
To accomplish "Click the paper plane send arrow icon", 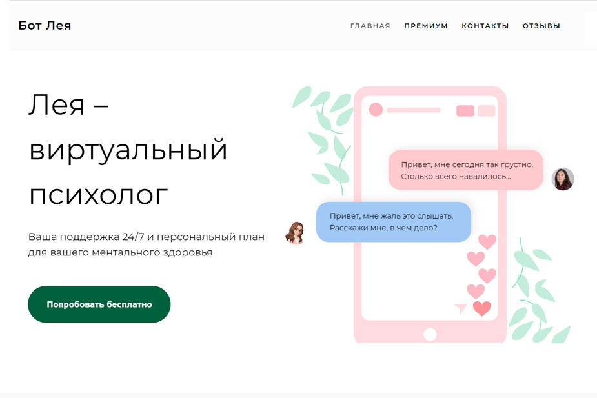I will click(461, 308).
